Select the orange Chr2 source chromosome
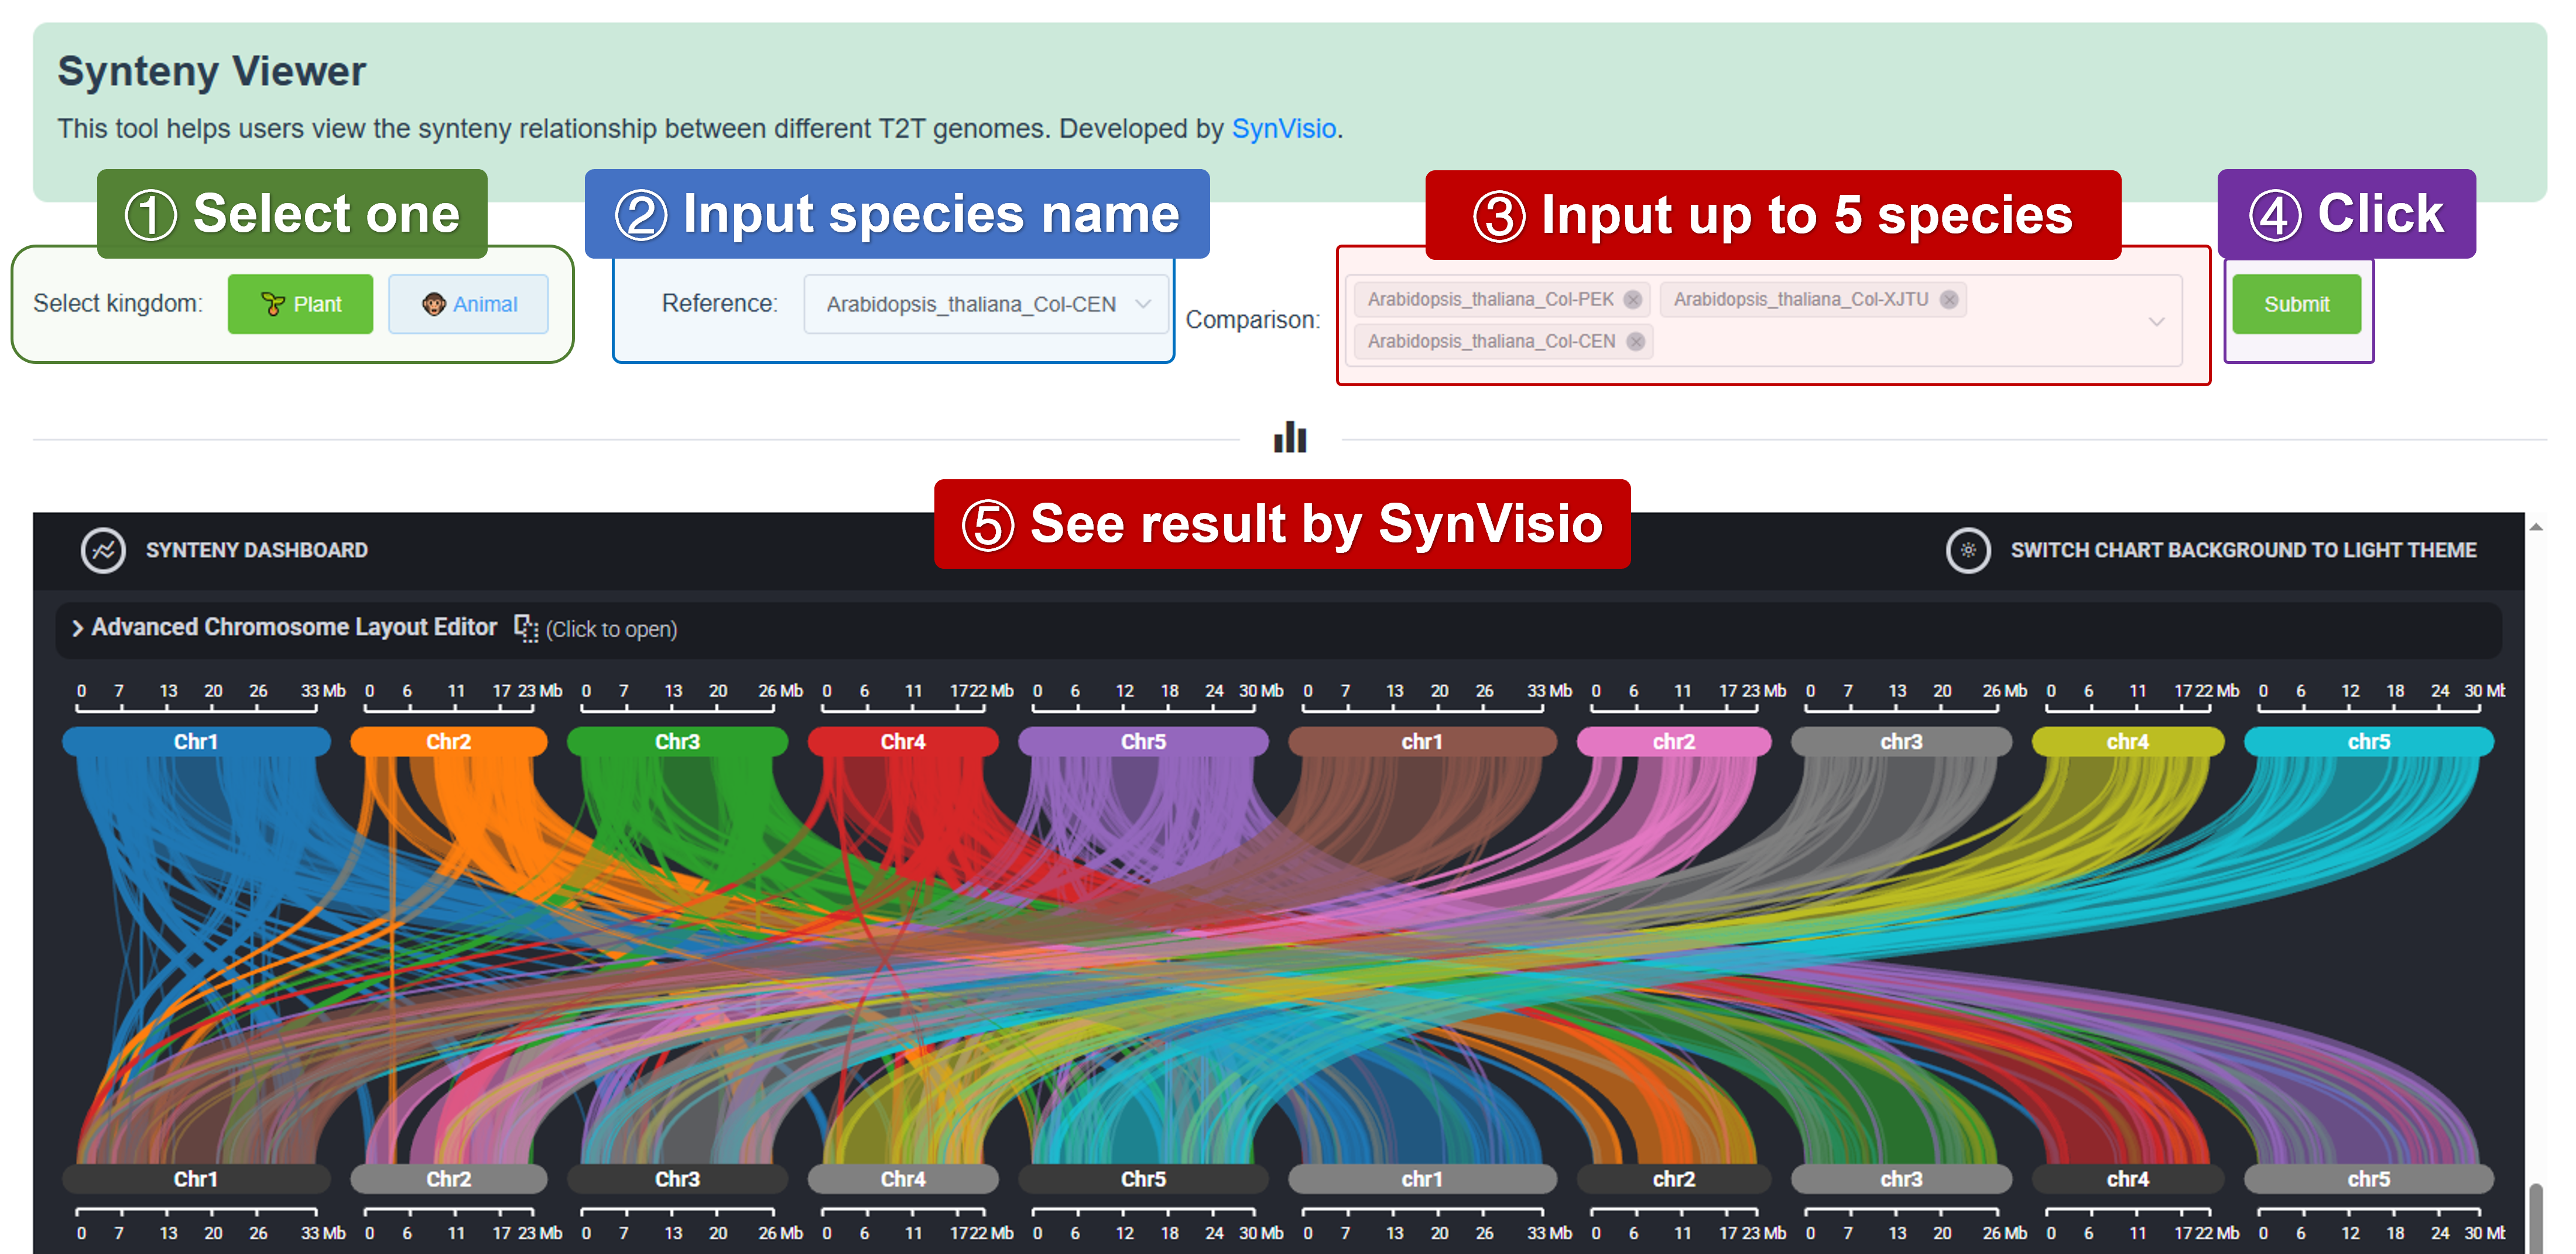 [448, 741]
